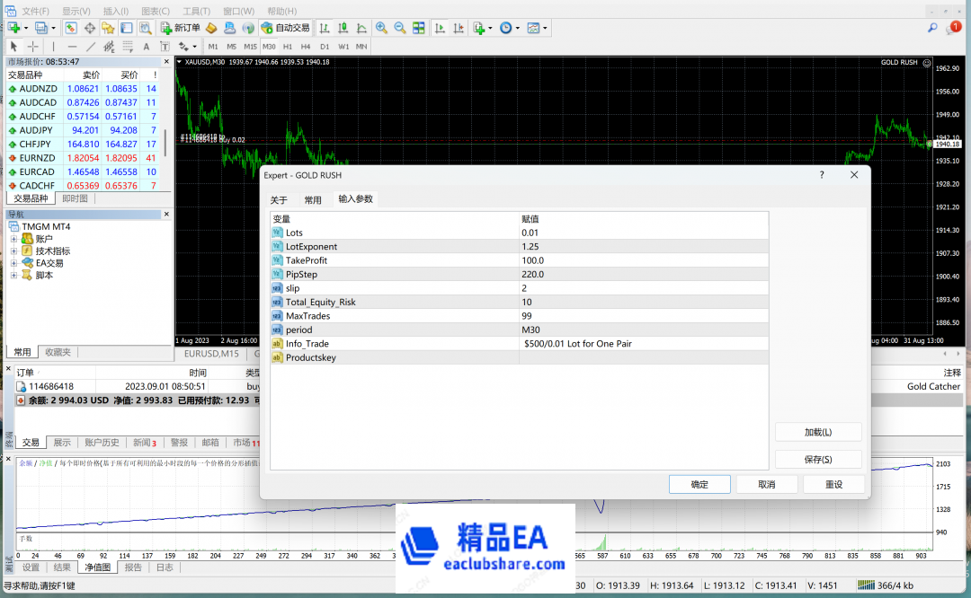Expand the EA交易 tree node

[x=14, y=263]
